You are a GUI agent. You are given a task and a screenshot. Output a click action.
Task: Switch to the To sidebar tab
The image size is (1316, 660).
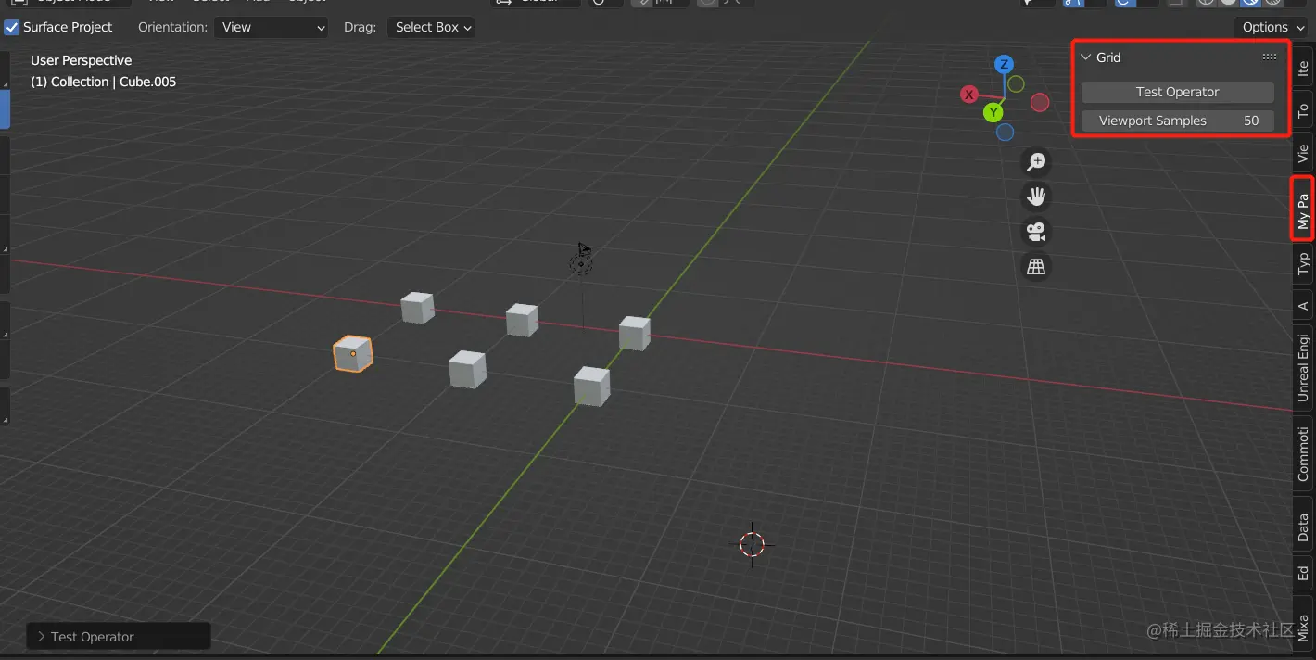tap(1304, 109)
